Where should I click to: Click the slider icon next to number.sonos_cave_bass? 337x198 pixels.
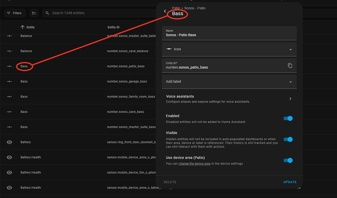[9, 112]
